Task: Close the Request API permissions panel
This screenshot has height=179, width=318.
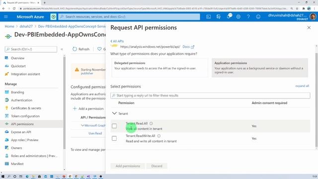Action: click(x=309, y=28)
